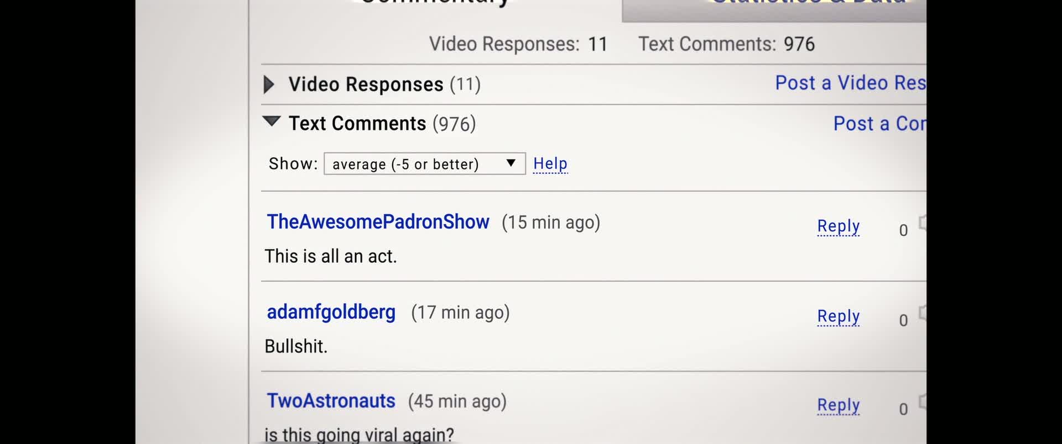Reply to adamfgoldberg's comment
Image resolution: width=1062 pixels, height=444 pixels.
(x=839, y=316)
